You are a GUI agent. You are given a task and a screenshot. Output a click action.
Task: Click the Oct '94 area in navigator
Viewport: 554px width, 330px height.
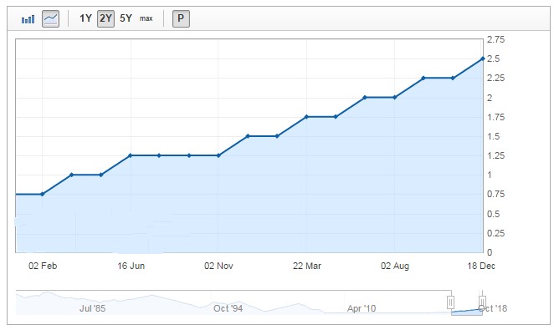(x=228, y=308)
